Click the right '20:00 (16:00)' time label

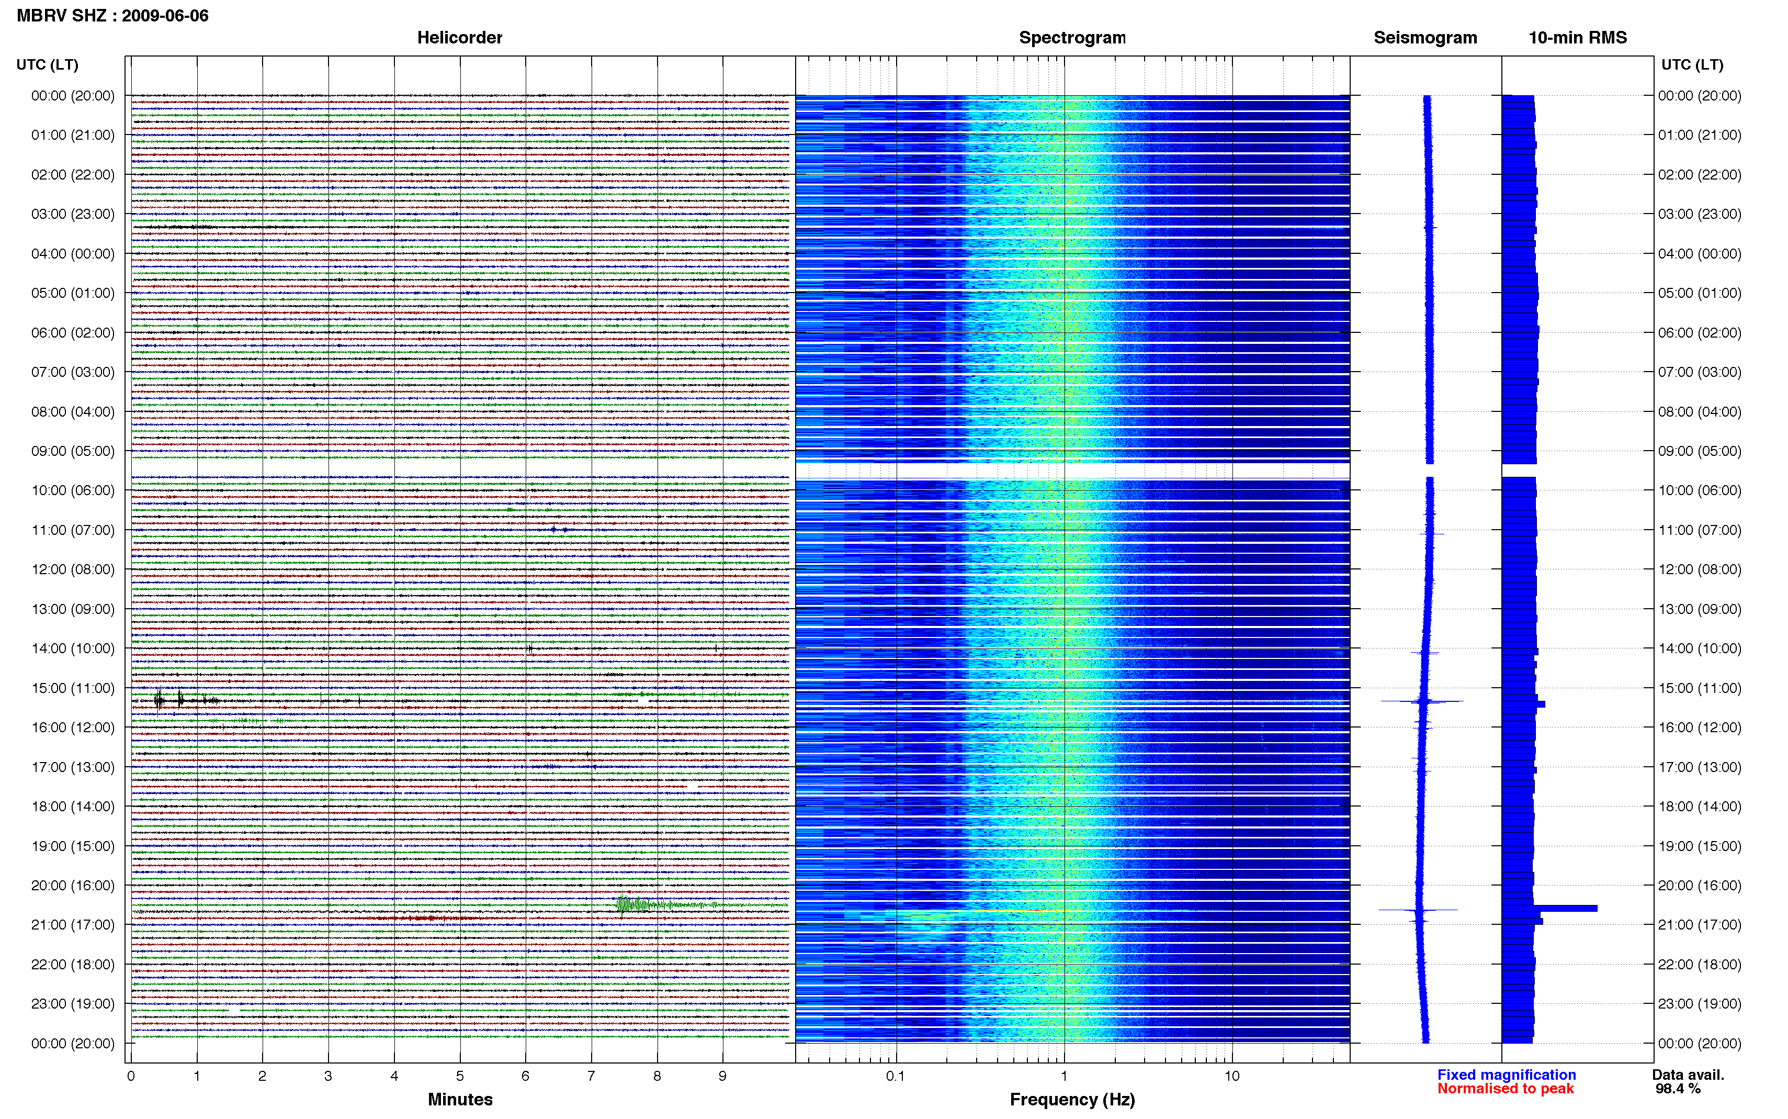coord(1699,885)
